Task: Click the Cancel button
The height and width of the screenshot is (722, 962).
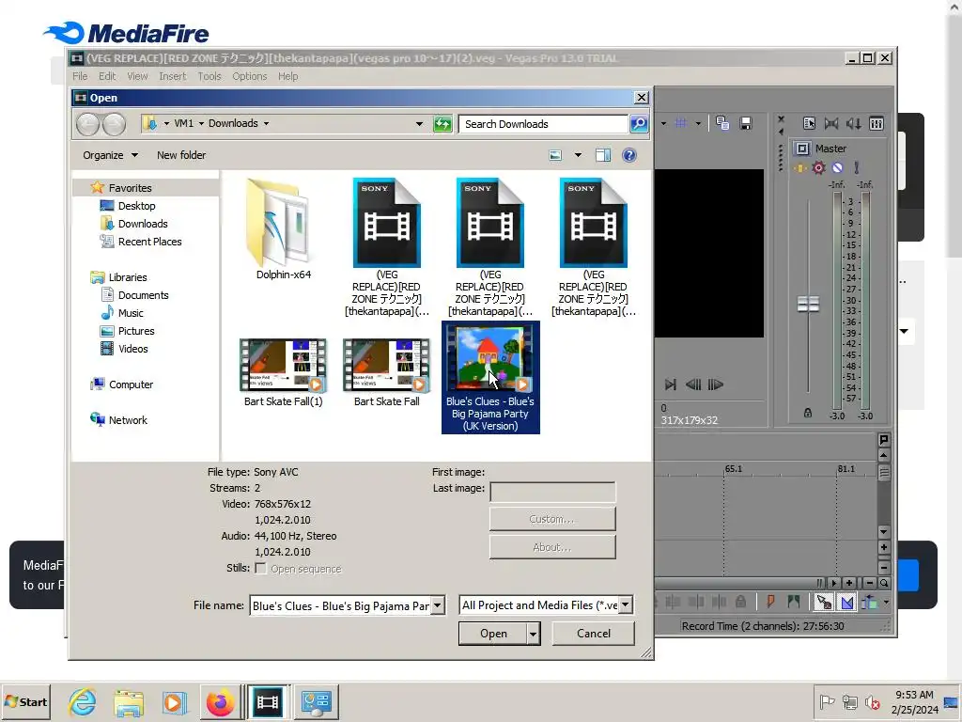Action: coord(594,634)
